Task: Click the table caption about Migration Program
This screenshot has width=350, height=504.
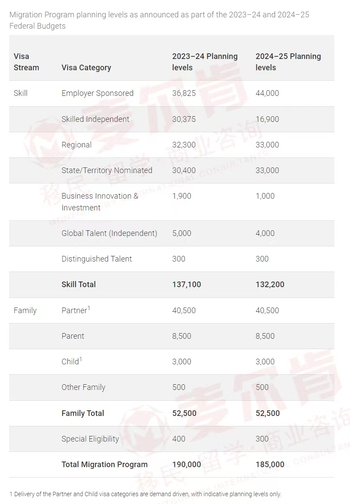Action: pos(159,20)
